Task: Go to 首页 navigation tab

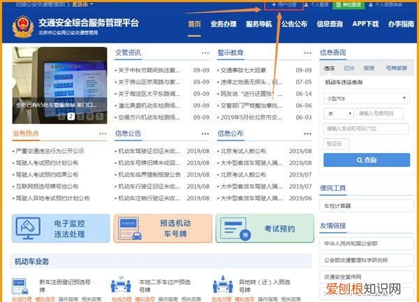Action: click(194, 24)
